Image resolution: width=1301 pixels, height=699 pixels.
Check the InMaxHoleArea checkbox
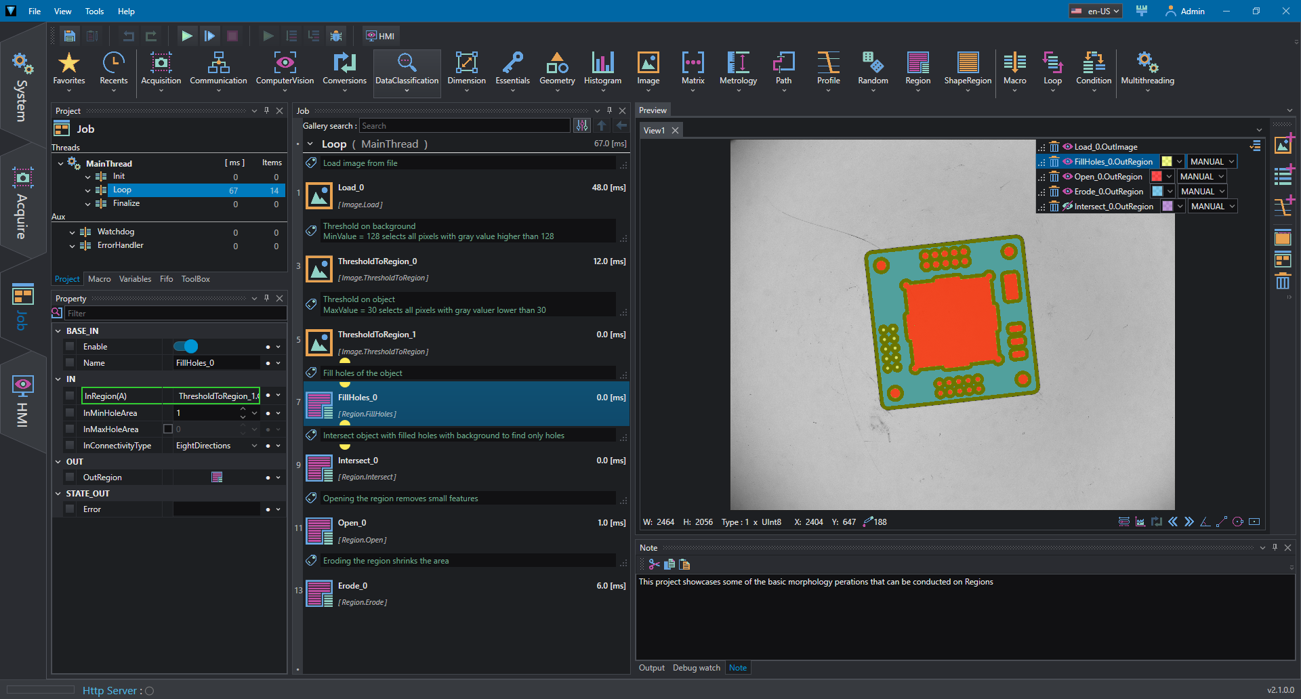(168, 429)
